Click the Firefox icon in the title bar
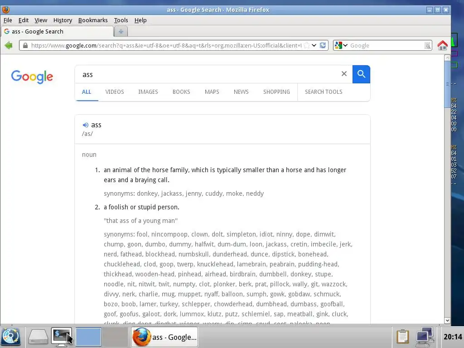The image size is (464, 348). click(x=5, y=10)
